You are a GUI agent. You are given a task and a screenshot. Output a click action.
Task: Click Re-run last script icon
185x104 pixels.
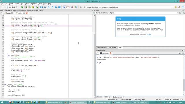(x=37, y=7)
